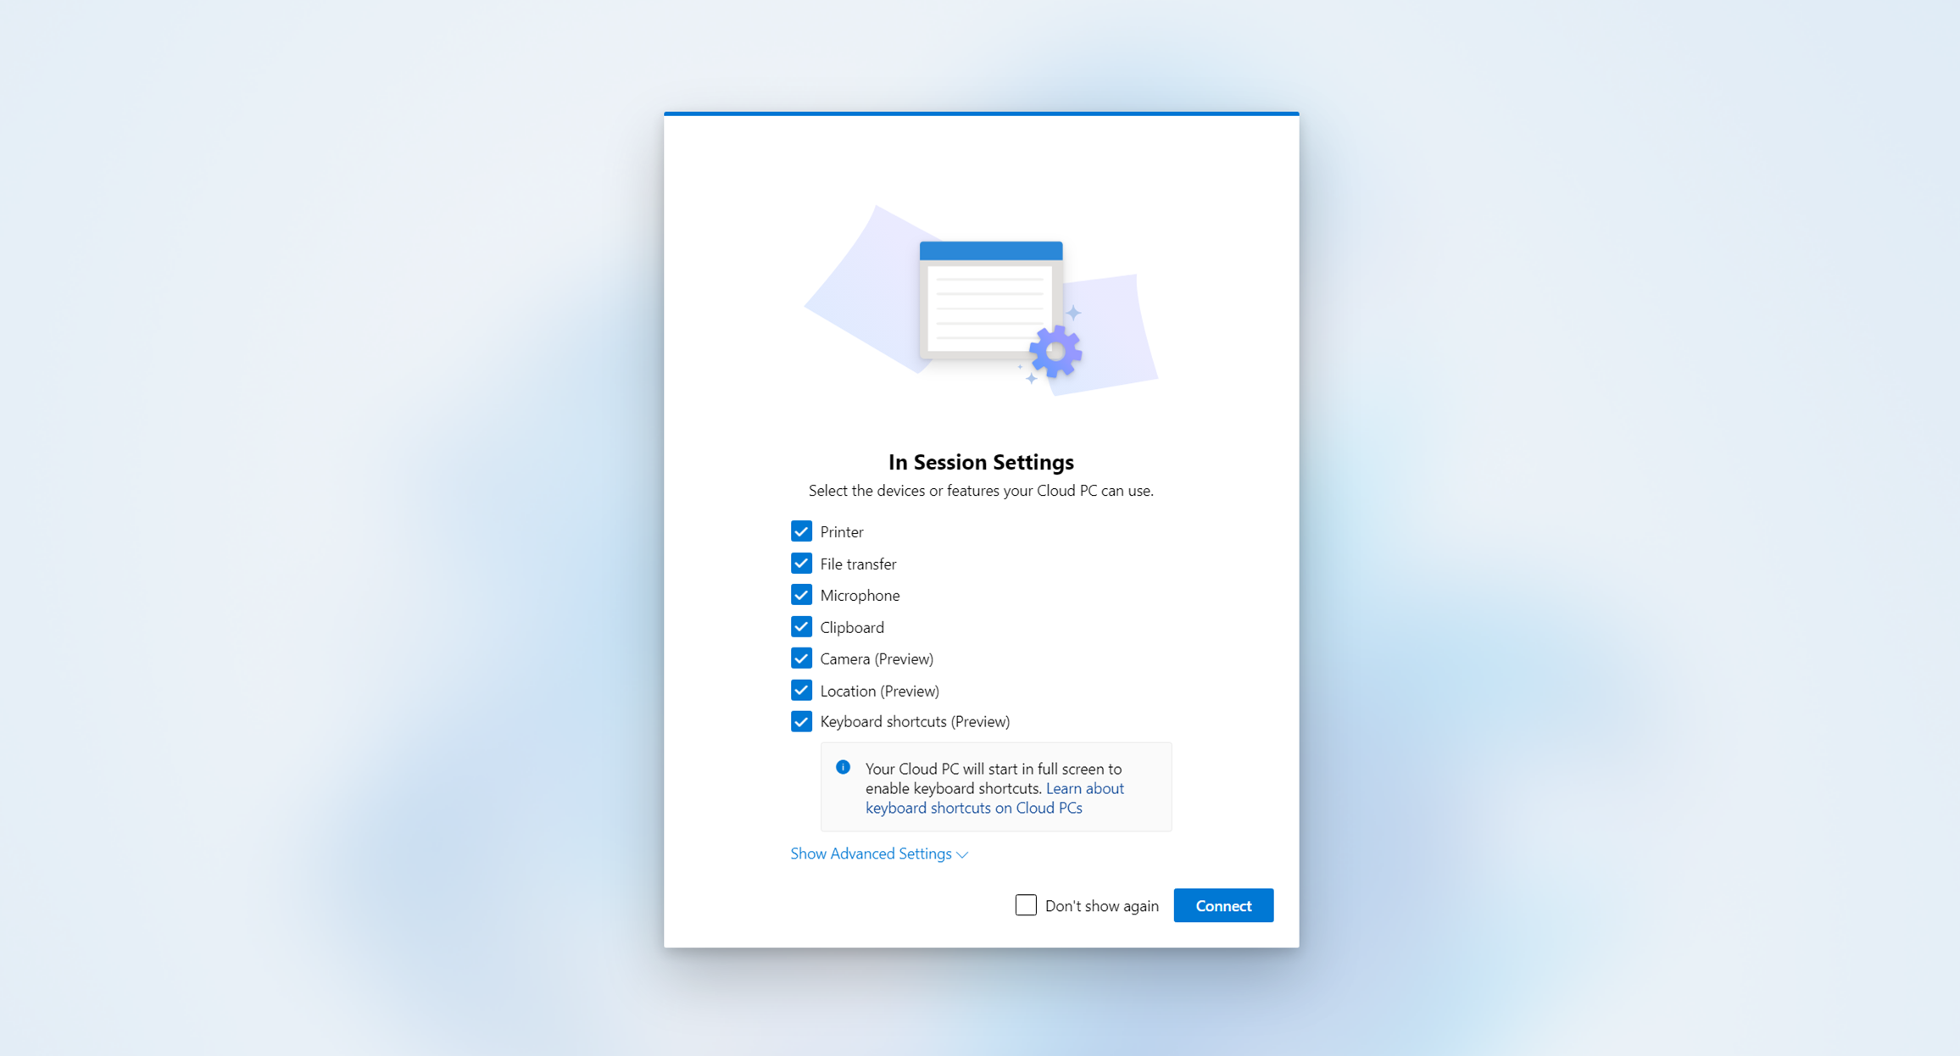Click the Clipboard icon
The height and width of the screenshot is (1056, 1960).
point(801,625)
